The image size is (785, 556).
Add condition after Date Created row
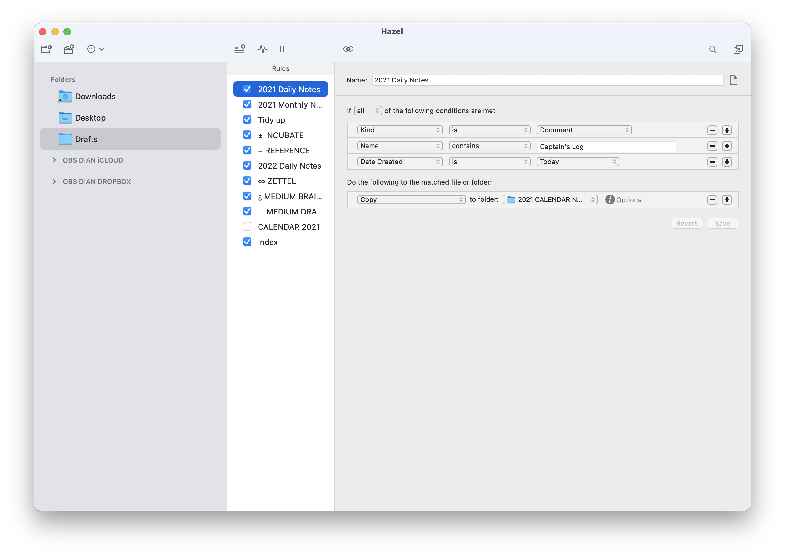pos(727,162)
